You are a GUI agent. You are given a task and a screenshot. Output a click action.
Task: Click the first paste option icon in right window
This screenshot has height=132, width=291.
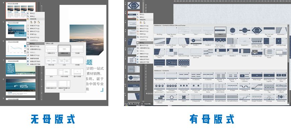point(141,23)
